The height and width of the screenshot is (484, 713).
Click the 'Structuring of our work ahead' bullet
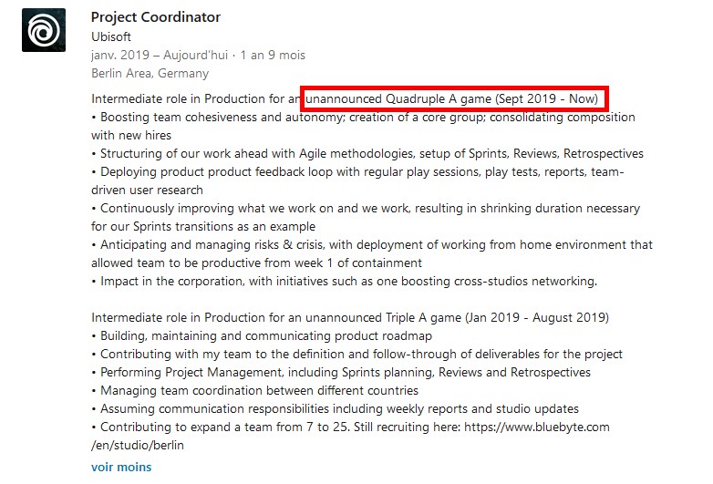point(367,154)
